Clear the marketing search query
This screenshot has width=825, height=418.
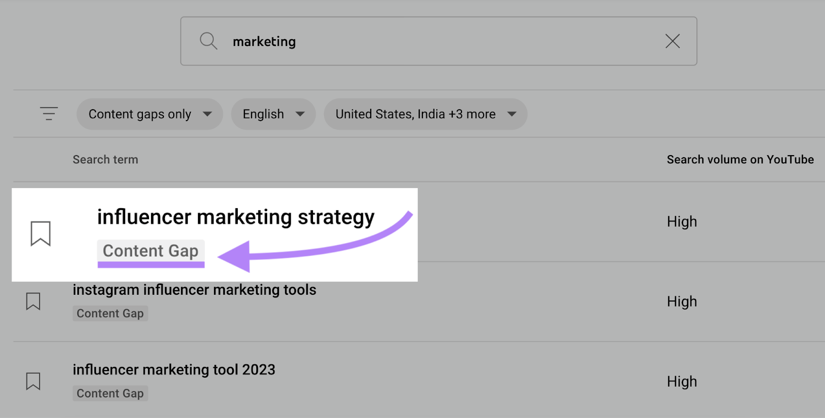coord(672,41)
